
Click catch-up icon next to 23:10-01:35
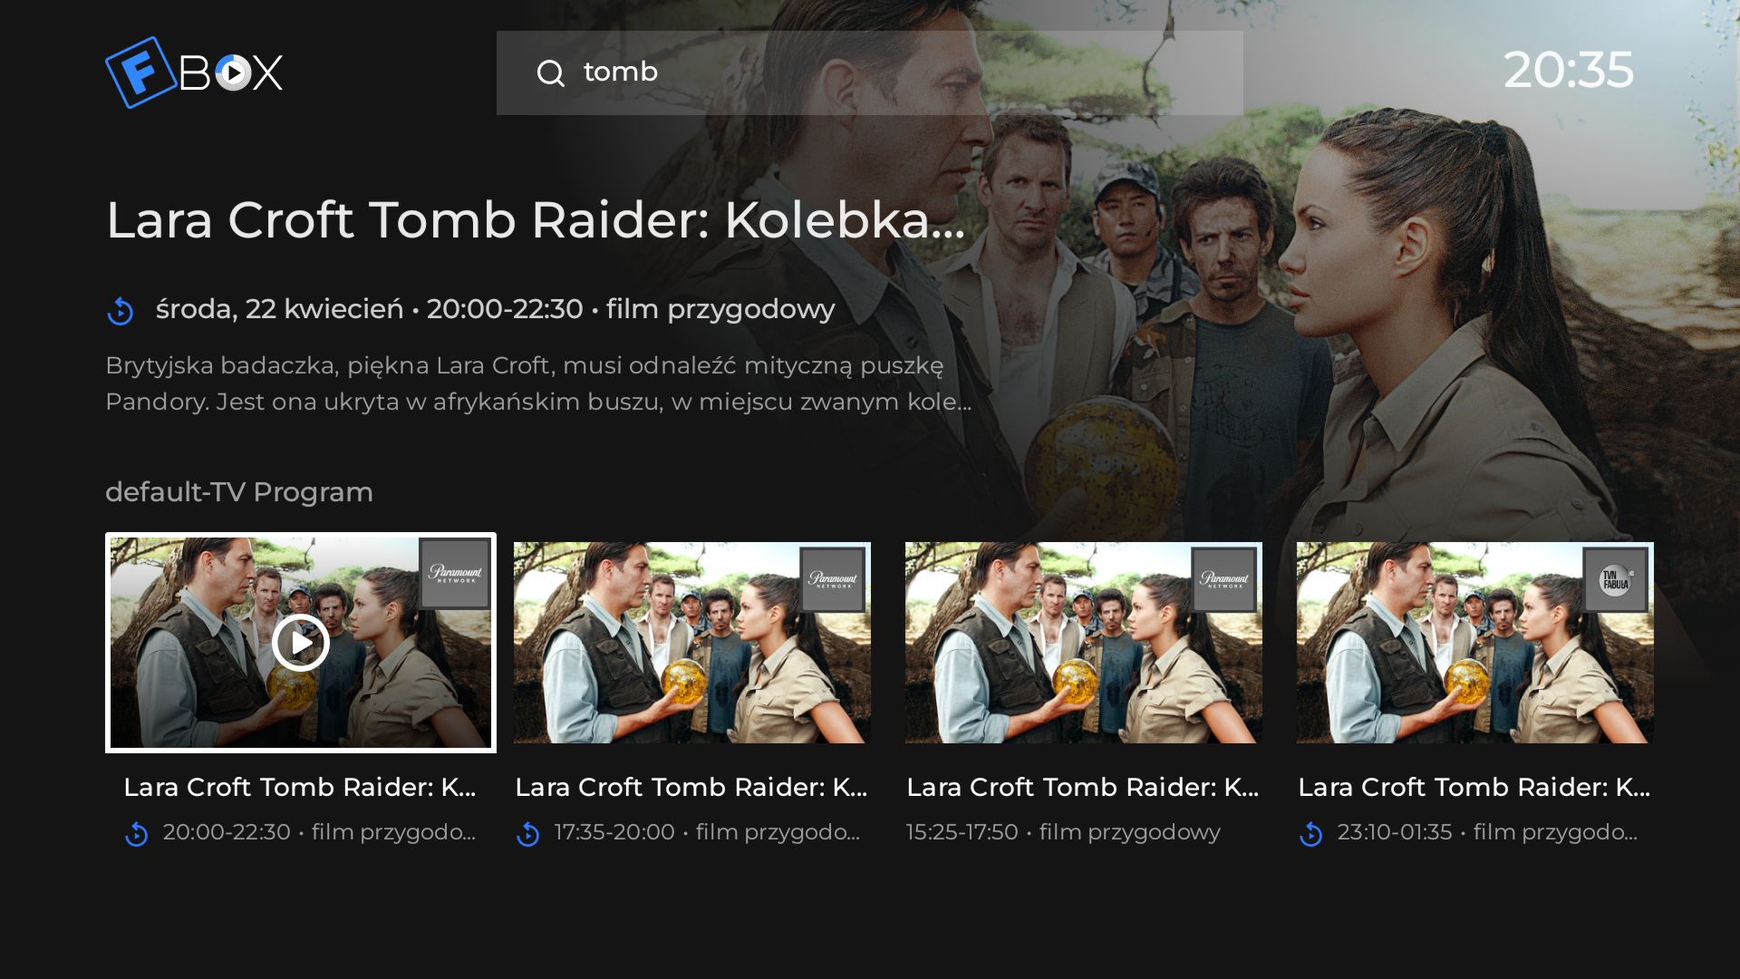click(x=1311, y=834)
